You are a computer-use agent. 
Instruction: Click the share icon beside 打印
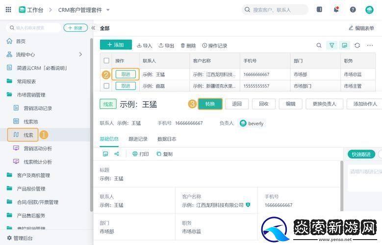(117, 154)
